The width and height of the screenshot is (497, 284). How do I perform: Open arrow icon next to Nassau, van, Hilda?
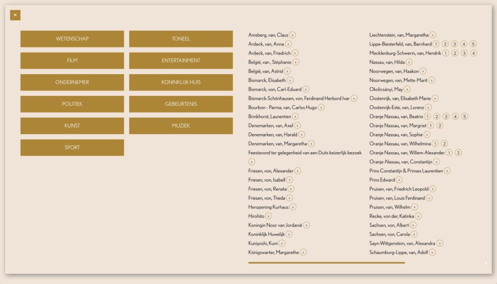[409, 62]
